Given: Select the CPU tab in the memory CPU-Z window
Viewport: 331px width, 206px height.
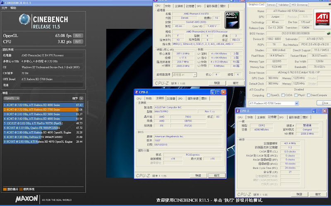Looking at the screenshot, I should [240, 117].
